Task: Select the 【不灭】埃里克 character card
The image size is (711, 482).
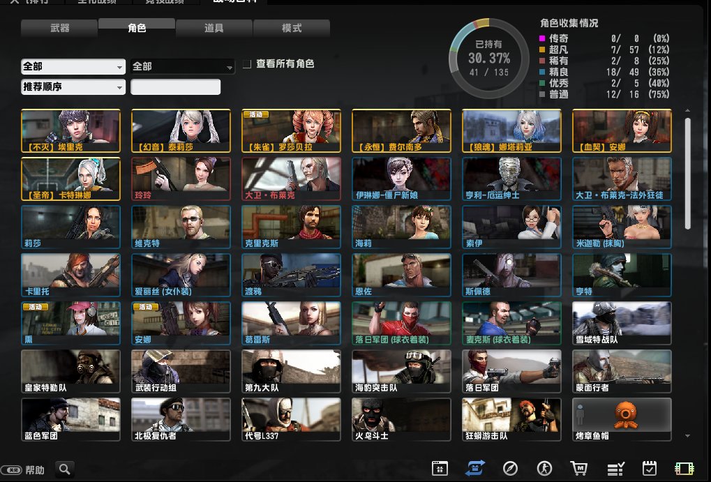Action: click(70, 130)
